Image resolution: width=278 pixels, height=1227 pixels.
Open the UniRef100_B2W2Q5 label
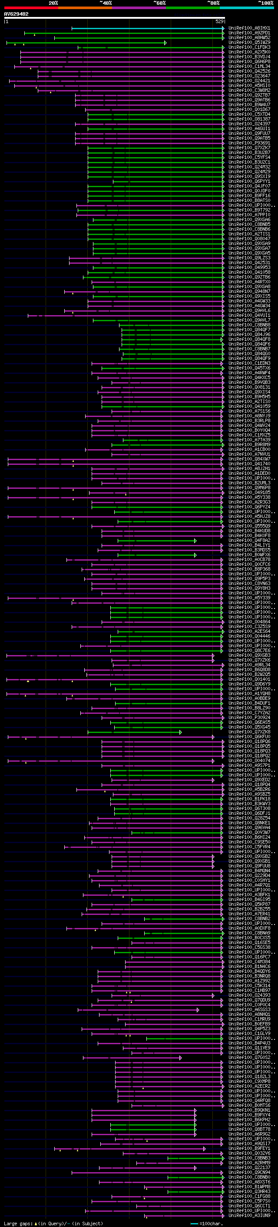(x=249, y=675)
